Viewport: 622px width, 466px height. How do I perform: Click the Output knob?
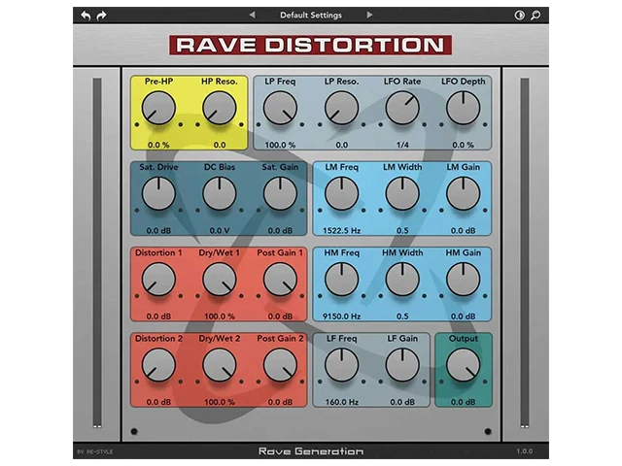coord(463,365)
